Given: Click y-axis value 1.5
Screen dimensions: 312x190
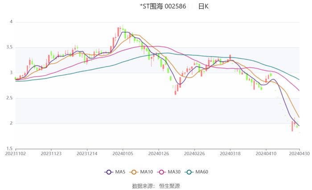Looking at the screenshot, I should tap(9, 149).
